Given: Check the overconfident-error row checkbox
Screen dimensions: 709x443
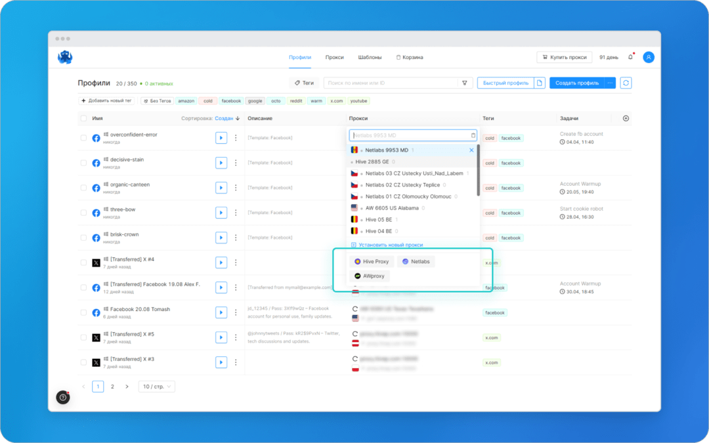Looking at the screenshot, I should coord(83,138).
